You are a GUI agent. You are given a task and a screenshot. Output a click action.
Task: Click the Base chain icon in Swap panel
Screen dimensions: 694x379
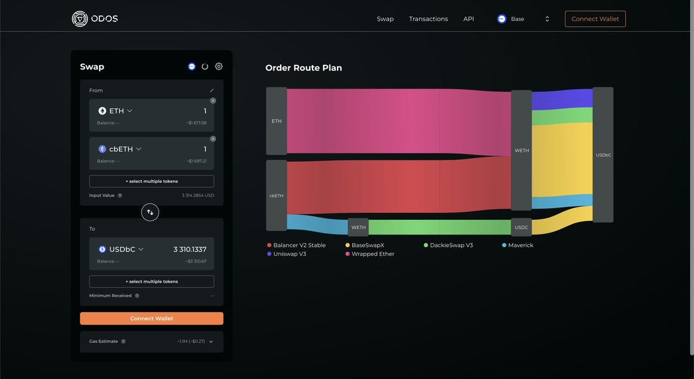tap(192, 67)
